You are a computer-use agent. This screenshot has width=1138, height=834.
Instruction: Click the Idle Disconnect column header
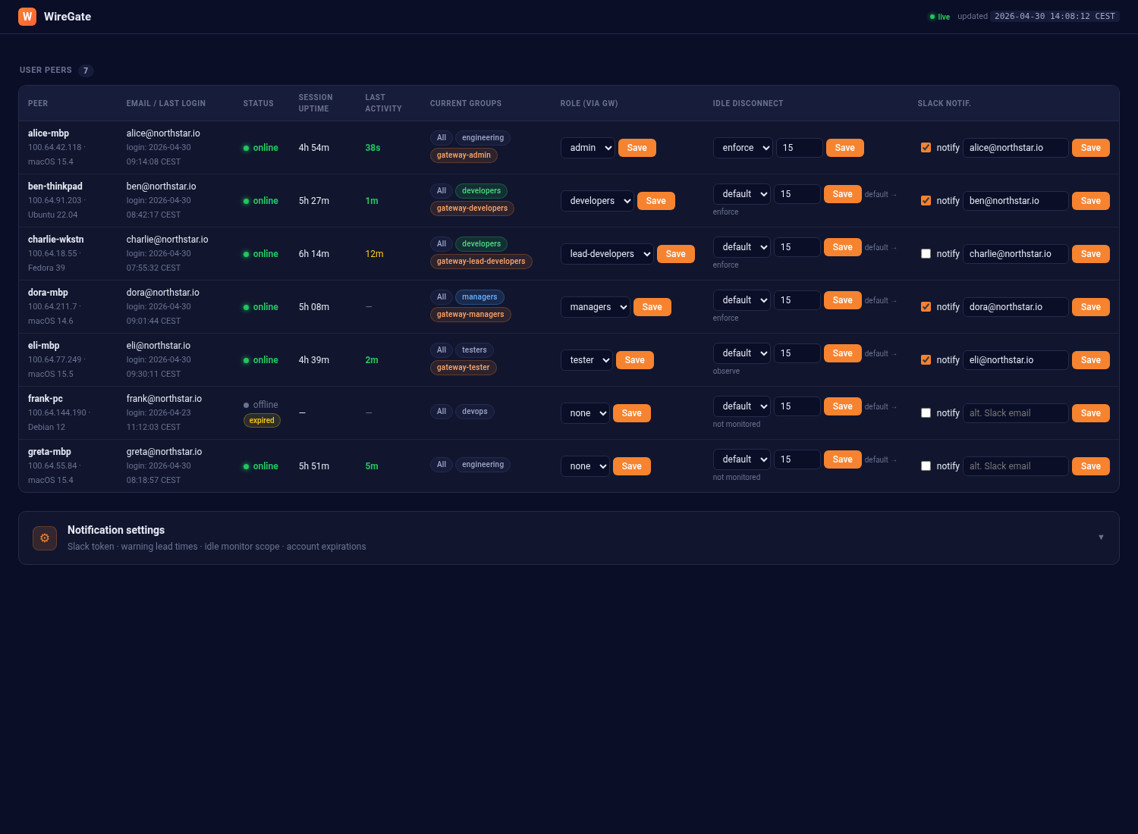tap(747, 103)
